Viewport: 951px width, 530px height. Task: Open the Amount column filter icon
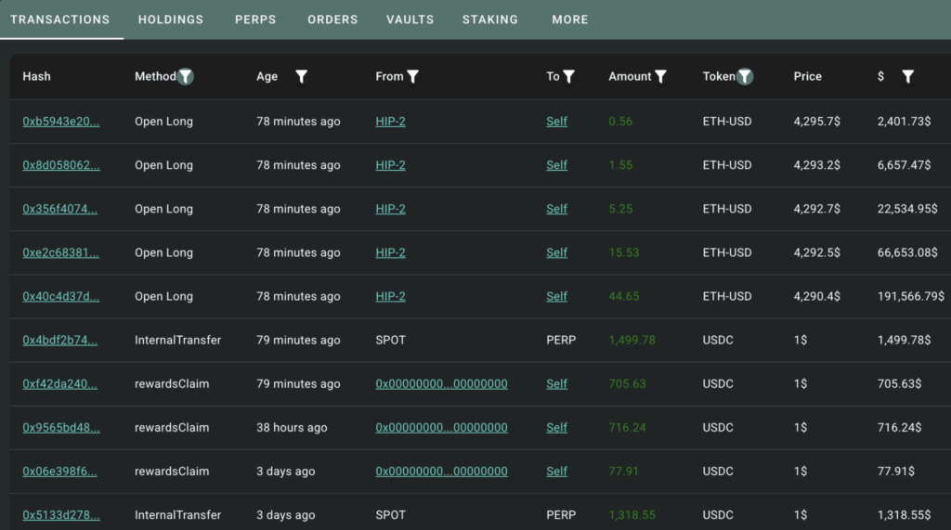tap(660, 77)
